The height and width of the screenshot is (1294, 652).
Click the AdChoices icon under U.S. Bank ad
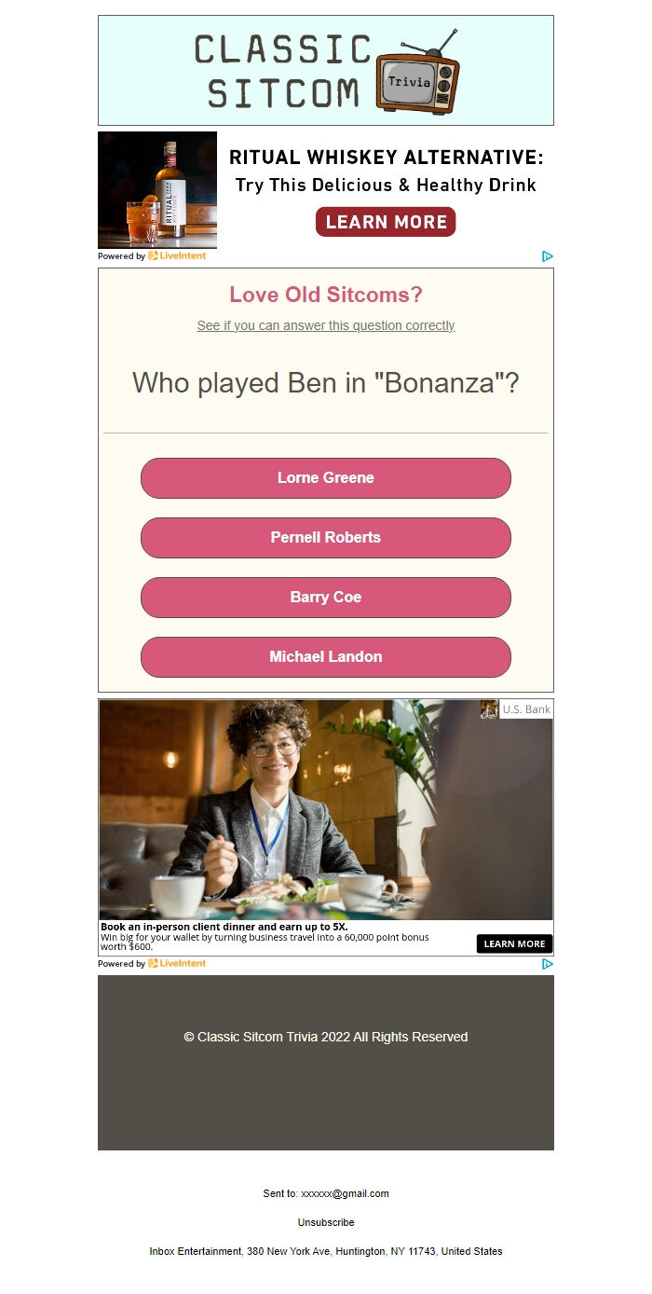click(x=548, y=964)
